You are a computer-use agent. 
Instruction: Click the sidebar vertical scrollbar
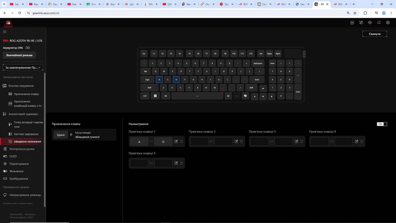(45, 140)
